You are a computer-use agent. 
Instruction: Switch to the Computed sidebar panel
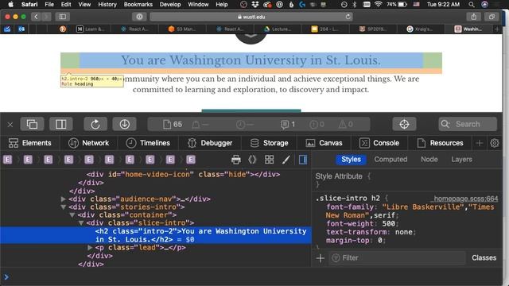[x=390, y=160]
